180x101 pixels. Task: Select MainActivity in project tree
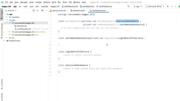point(22,26)
